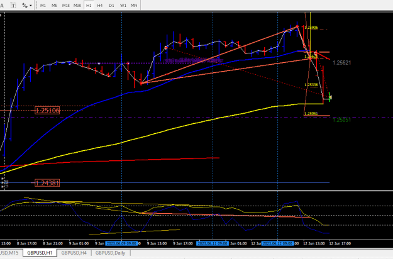Image resolution: width=393 pixels, height=259 pixels.
Task: Toggle the active H1 timeframe button
Action: coord(89,5)
